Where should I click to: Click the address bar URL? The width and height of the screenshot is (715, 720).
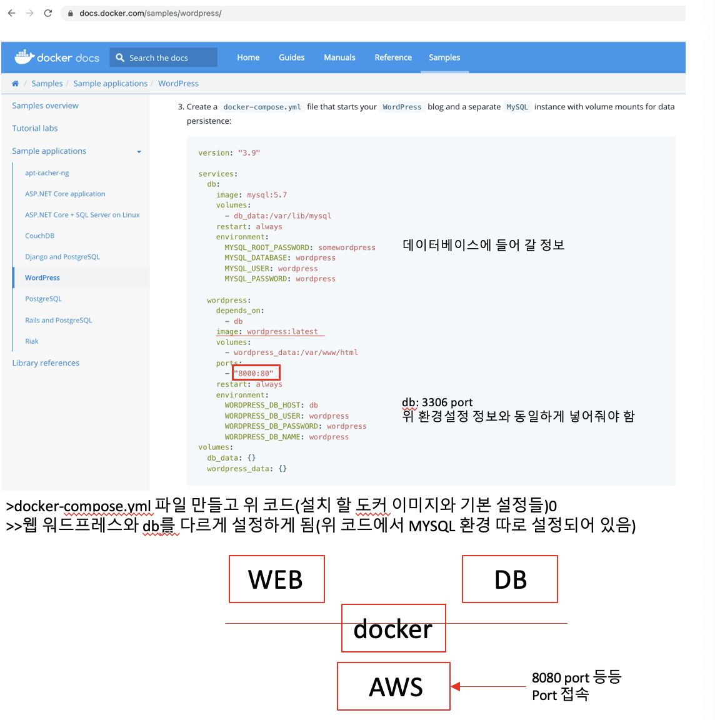pyautogui.click(x=150, y=13)
